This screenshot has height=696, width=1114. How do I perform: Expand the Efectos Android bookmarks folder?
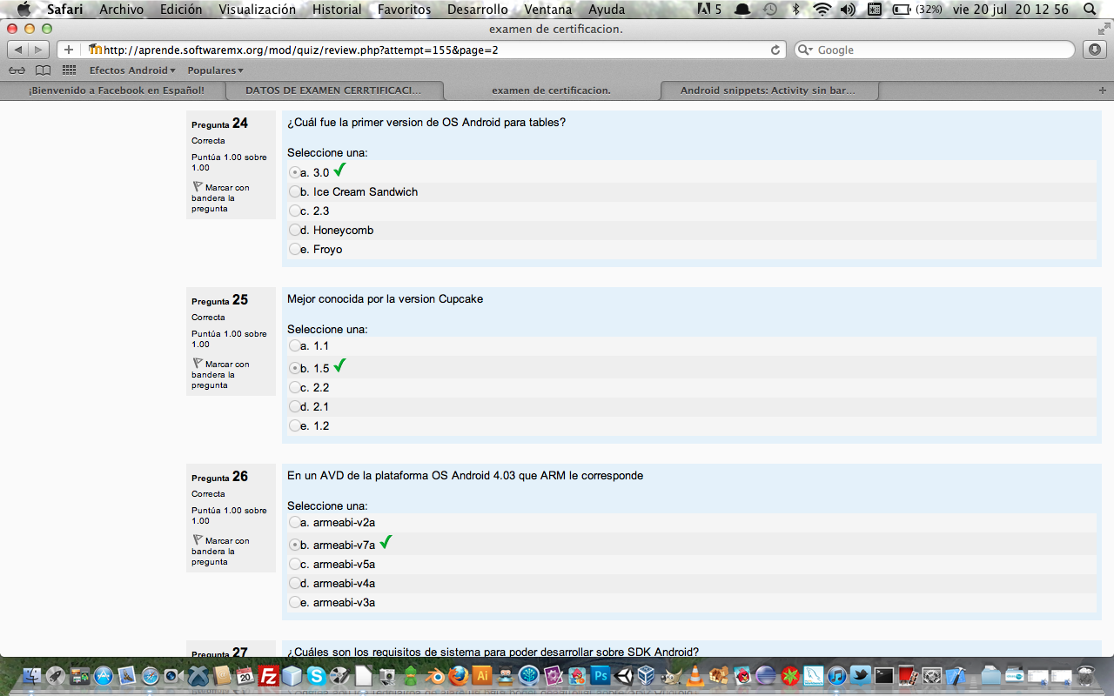tap(132, 70)
